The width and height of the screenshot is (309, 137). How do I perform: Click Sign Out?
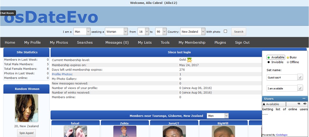point(242,42)
